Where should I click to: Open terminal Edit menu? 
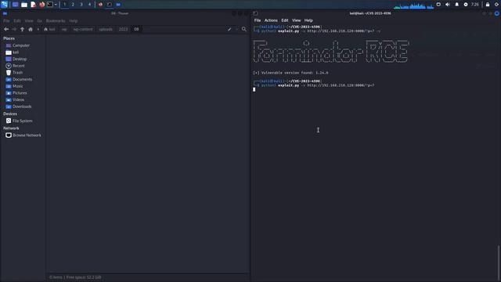(285, 20)
